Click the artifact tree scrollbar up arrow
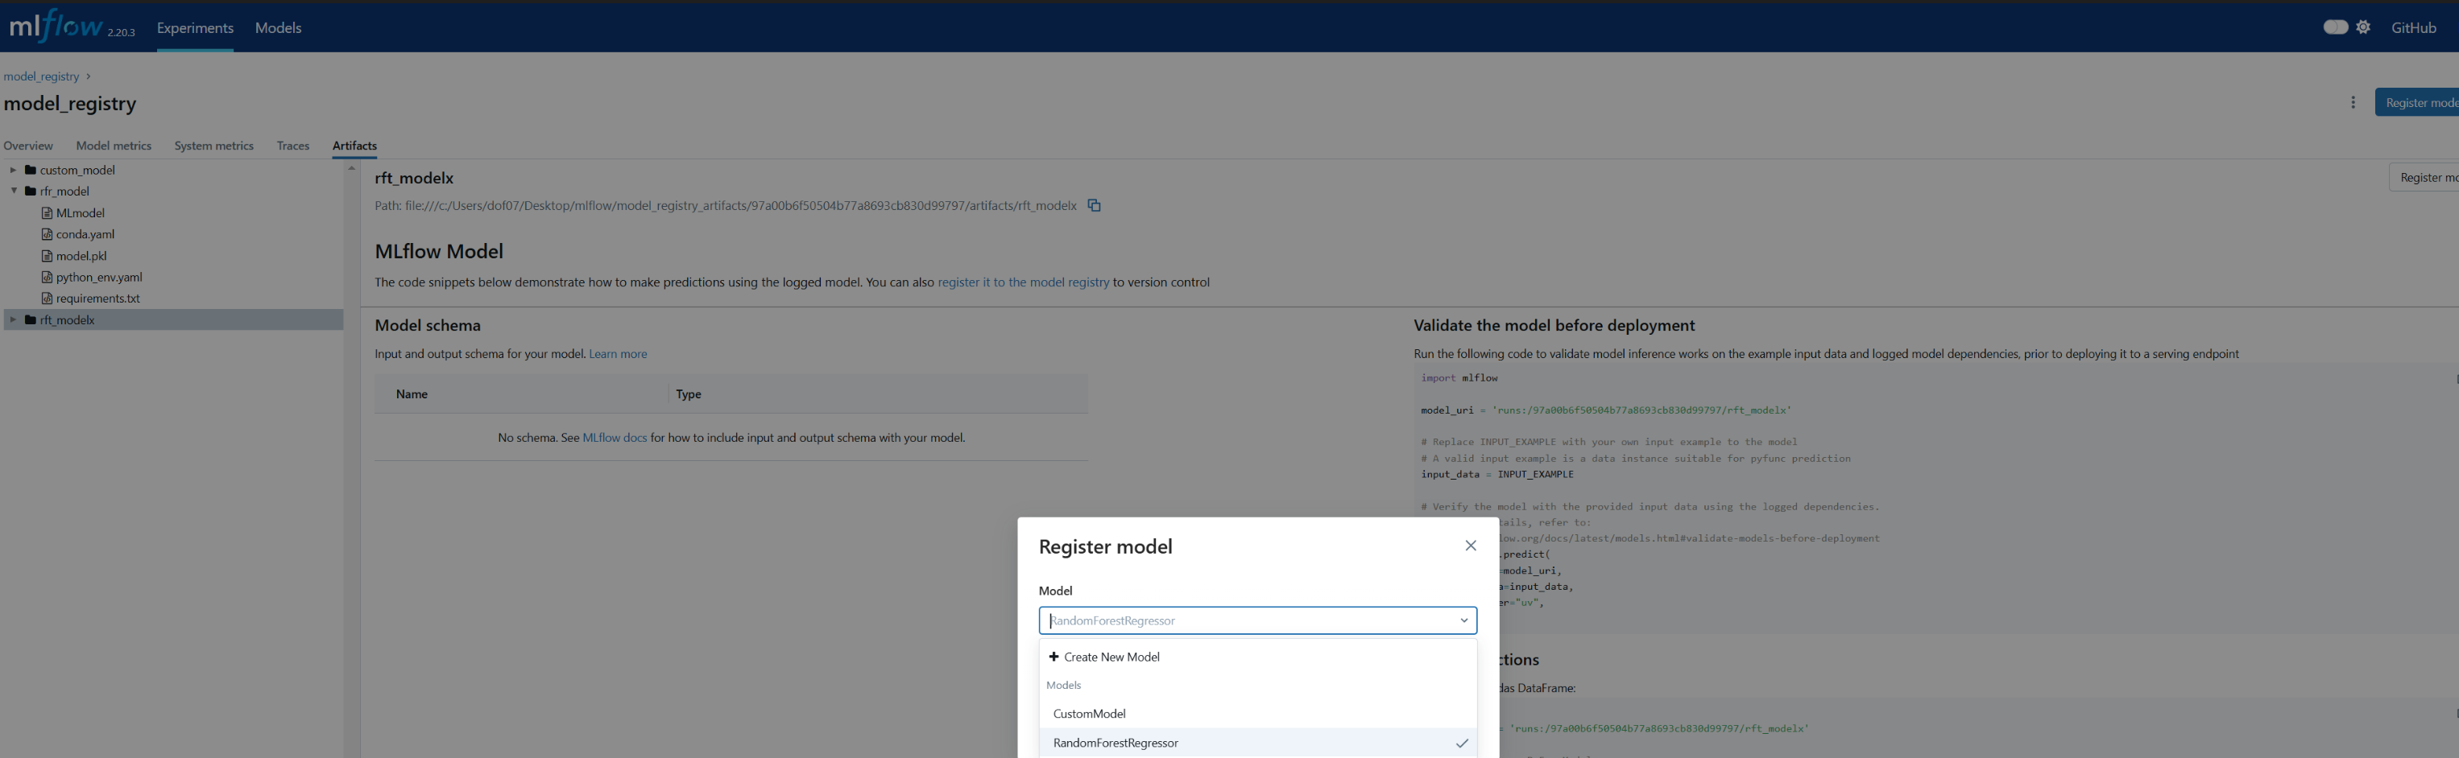This screenshot has height=758, width=2459. tap(351, 168)
